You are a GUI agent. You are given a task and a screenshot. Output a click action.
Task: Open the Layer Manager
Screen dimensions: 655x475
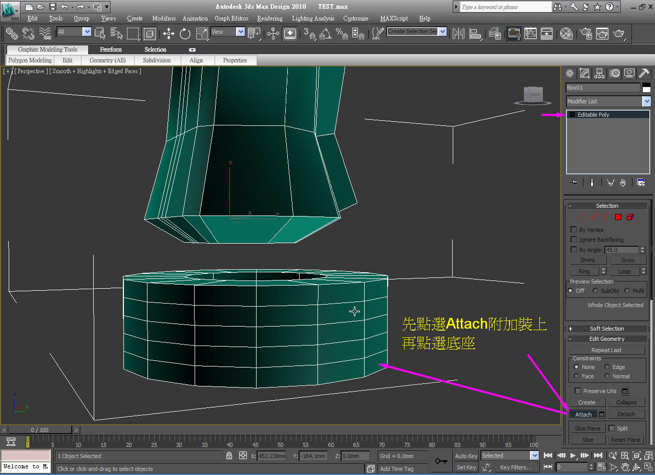pos(495,34)
